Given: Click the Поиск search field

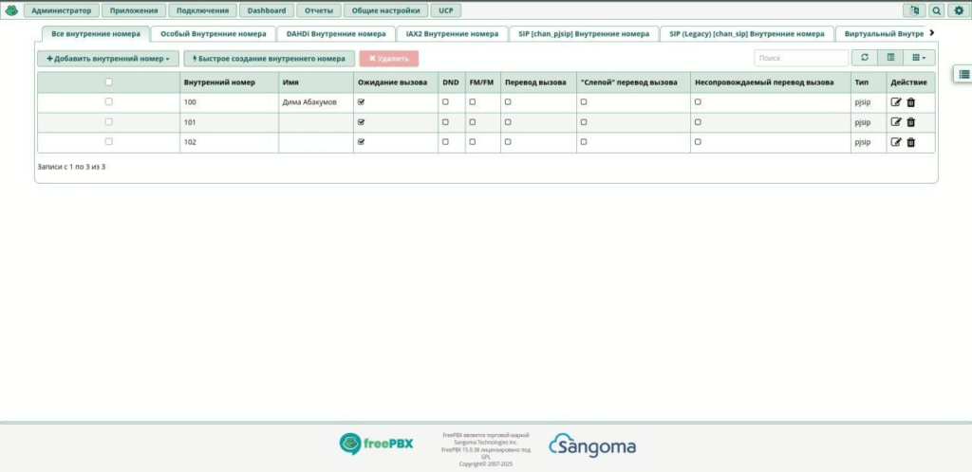Looking at the screenshot, I should (801, 58).
